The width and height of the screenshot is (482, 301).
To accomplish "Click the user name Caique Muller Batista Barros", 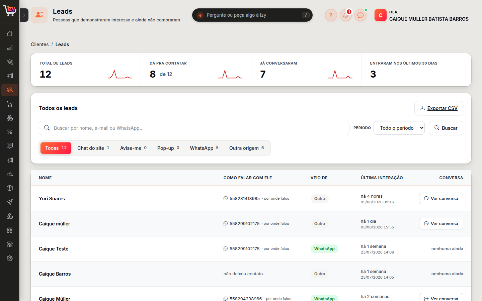I will point(429,19).
